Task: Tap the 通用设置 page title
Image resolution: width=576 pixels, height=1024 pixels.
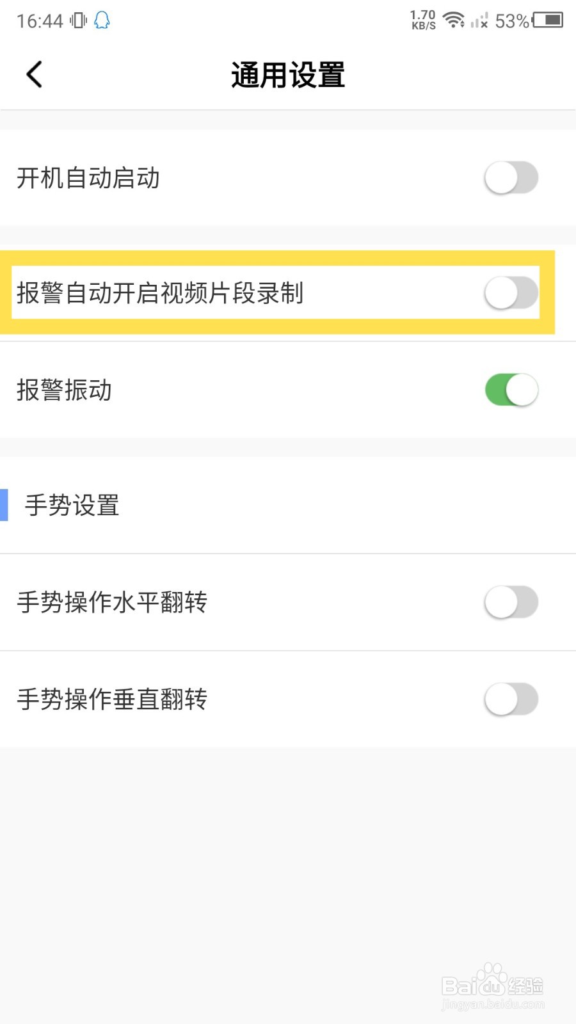Action: pos(288,75)
